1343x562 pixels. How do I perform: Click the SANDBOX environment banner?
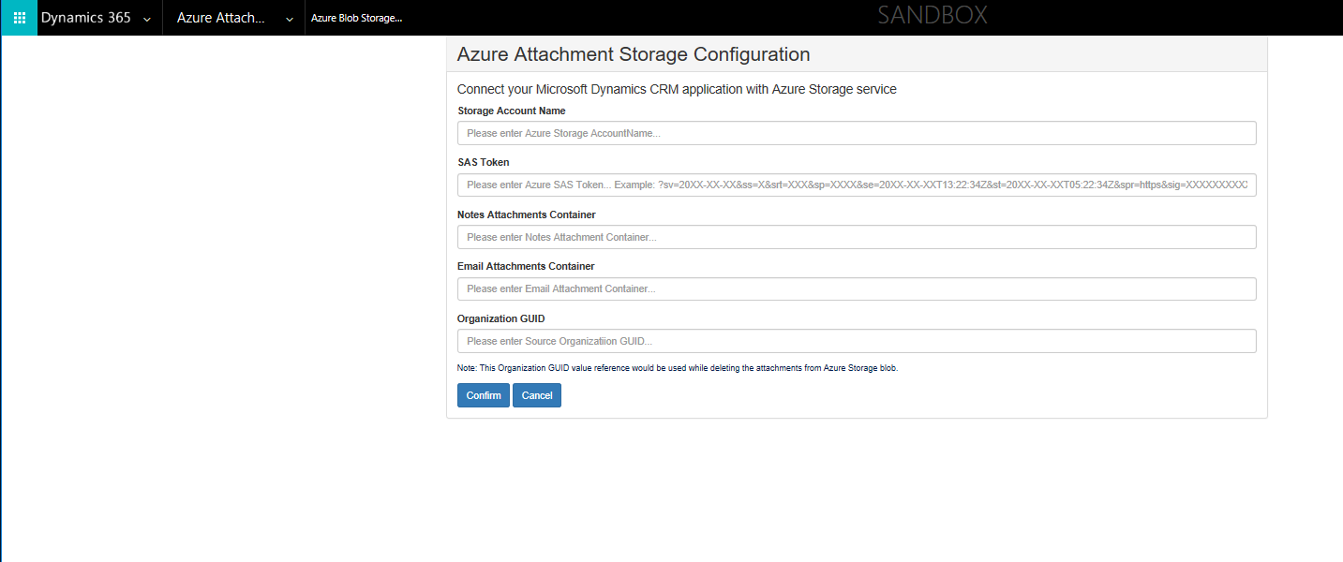pos(932,16)
